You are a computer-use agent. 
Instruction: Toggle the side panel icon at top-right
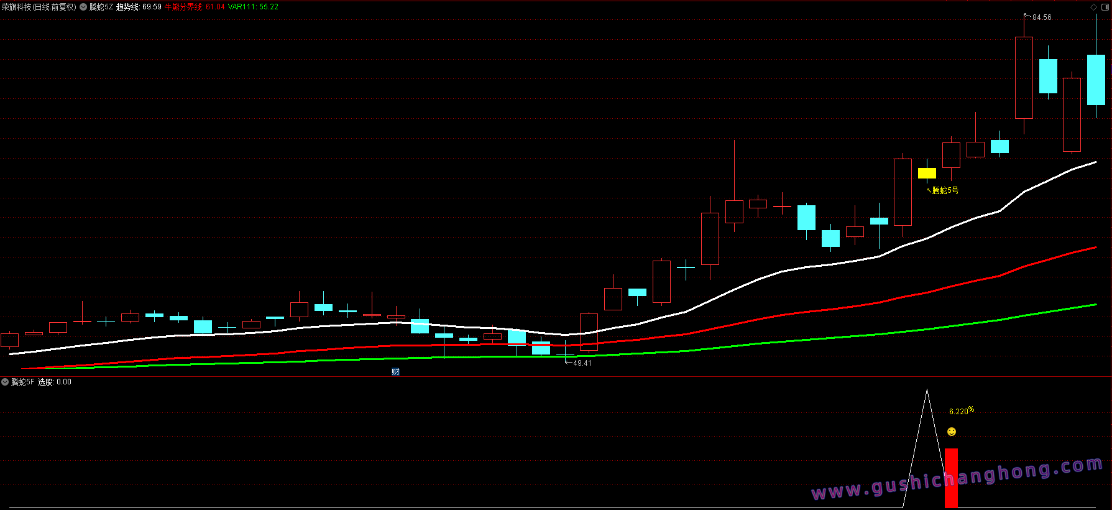pyautogui.click(x=1105, y=7)
